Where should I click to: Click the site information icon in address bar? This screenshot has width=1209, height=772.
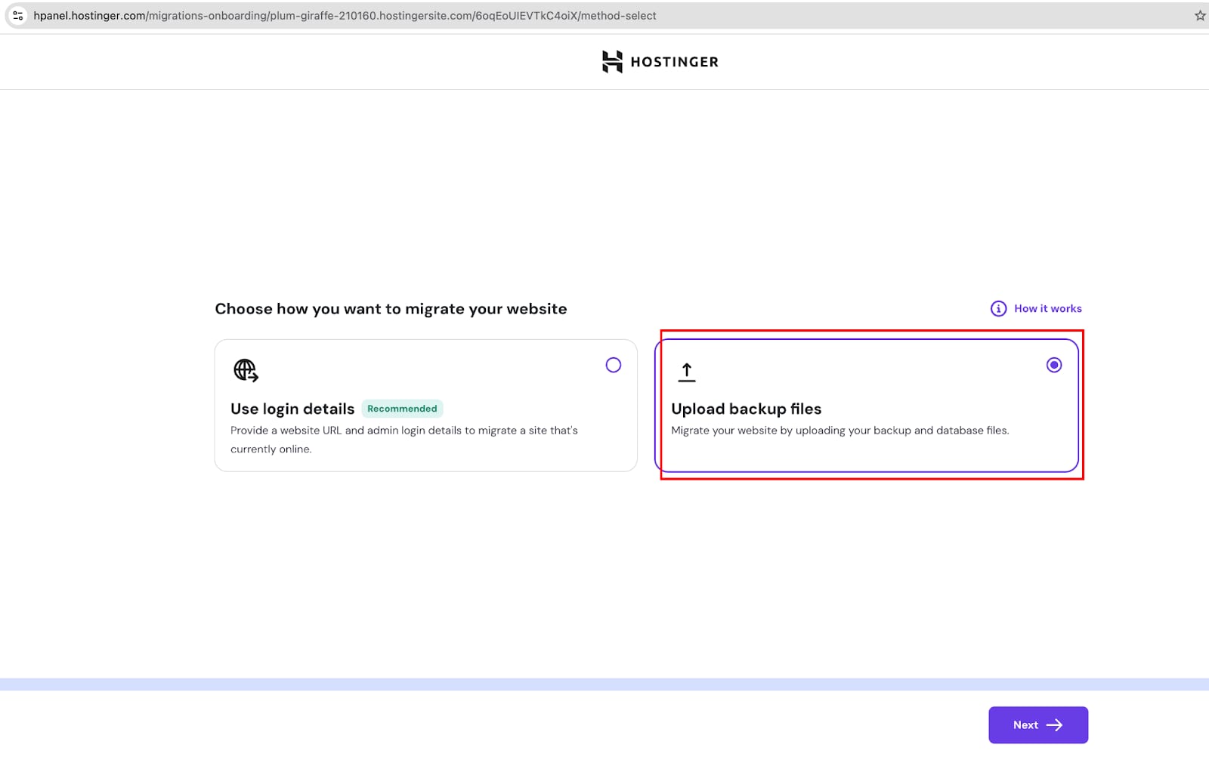coord(18,15)
